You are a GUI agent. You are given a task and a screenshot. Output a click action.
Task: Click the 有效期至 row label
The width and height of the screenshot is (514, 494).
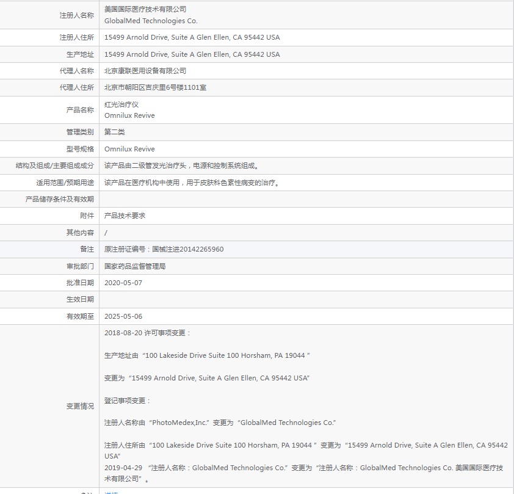(80, 316)
